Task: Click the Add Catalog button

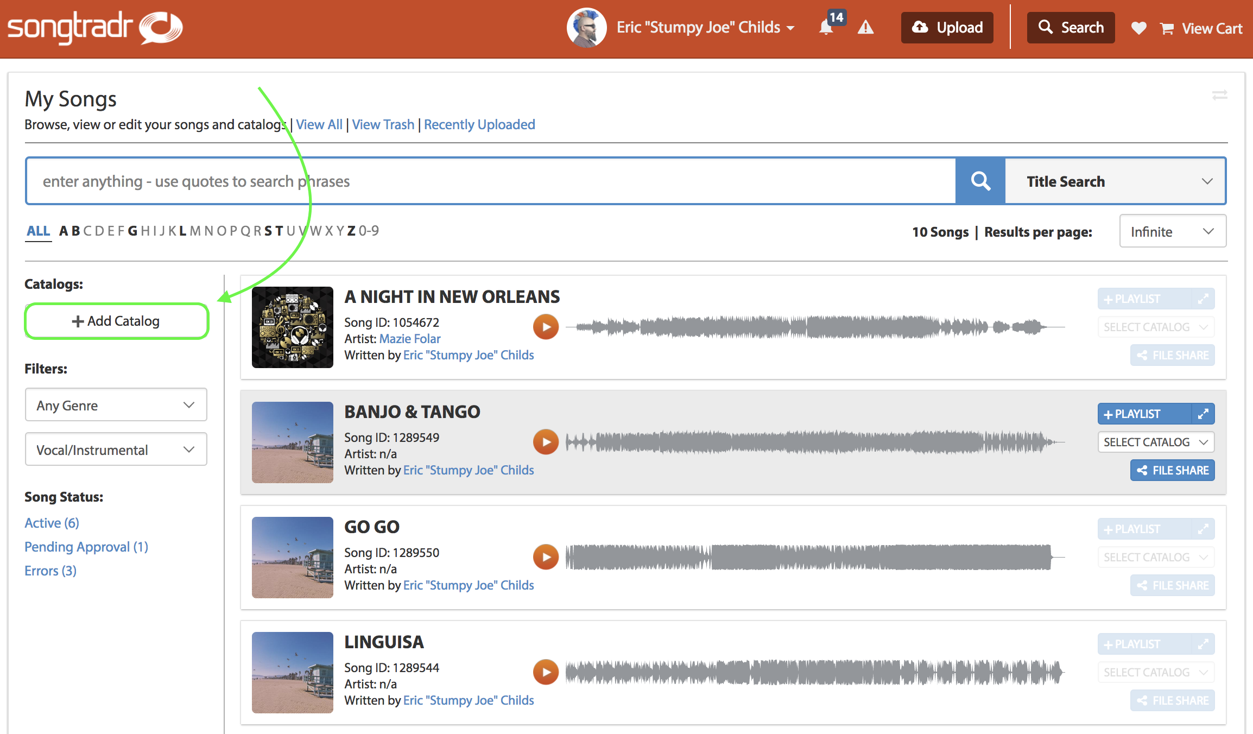Action: point(116,321)
